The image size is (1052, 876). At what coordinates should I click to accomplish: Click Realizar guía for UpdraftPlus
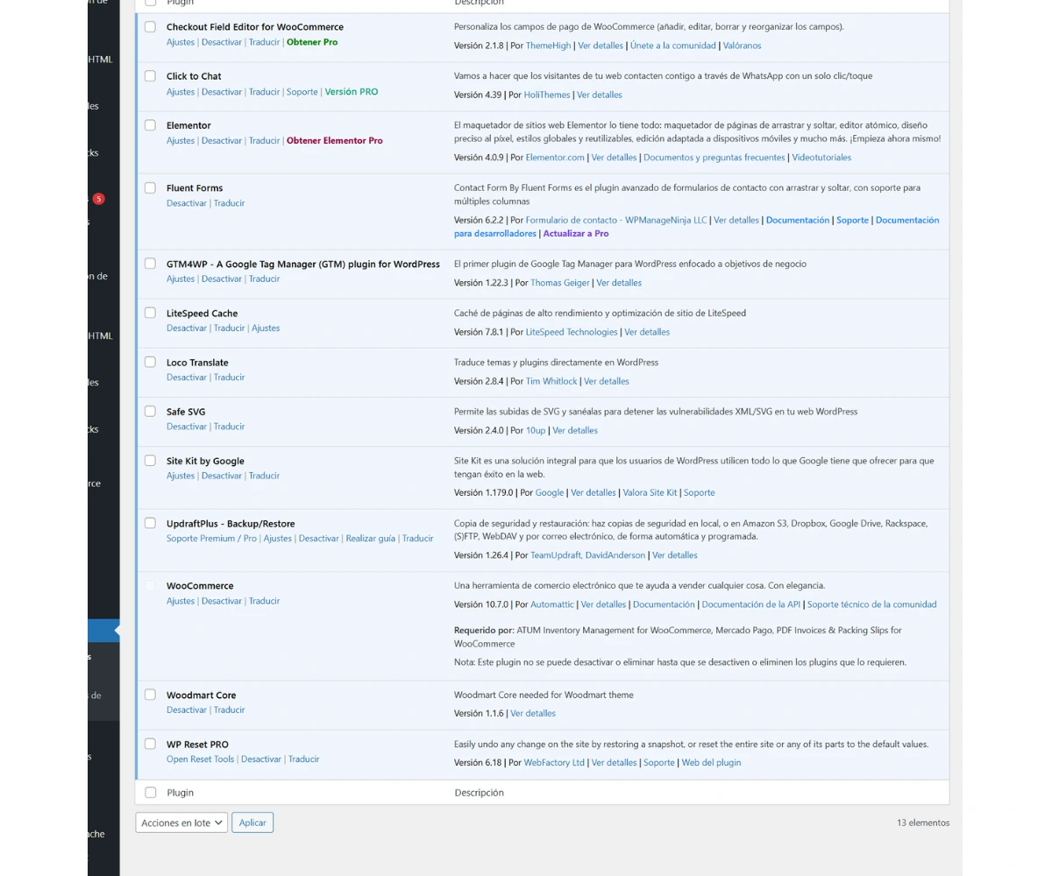pyautogui.click(x=370, y=539)
